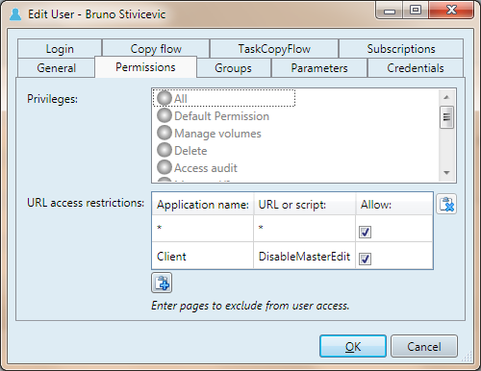This screenshot has height=371, width=481.
Task: Minimize the Edit User window
Action: coord(390,11)
